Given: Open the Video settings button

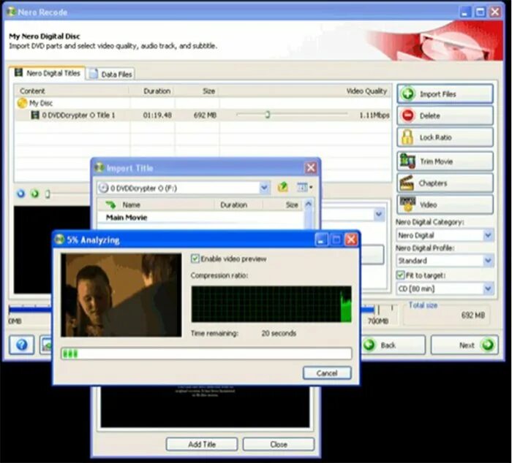Looking at the screenshot, I should pos(445,204).
